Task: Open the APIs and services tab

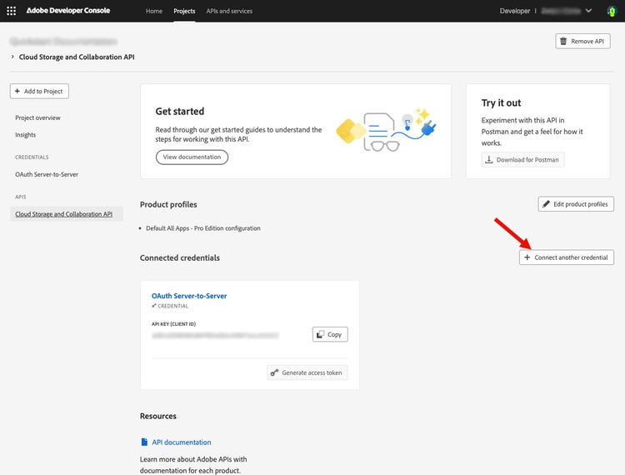Action: (x=229, y=11)
